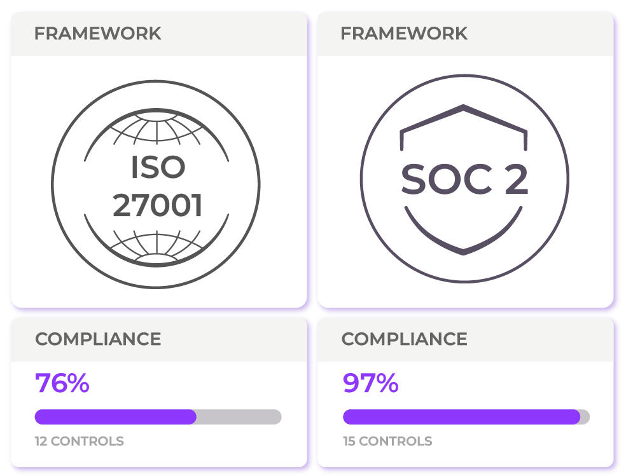Image resolution: width=626 pixels, height=476 pixels.
Task: Open the '12 CONTROLS' label
Action: pos(80,441)
